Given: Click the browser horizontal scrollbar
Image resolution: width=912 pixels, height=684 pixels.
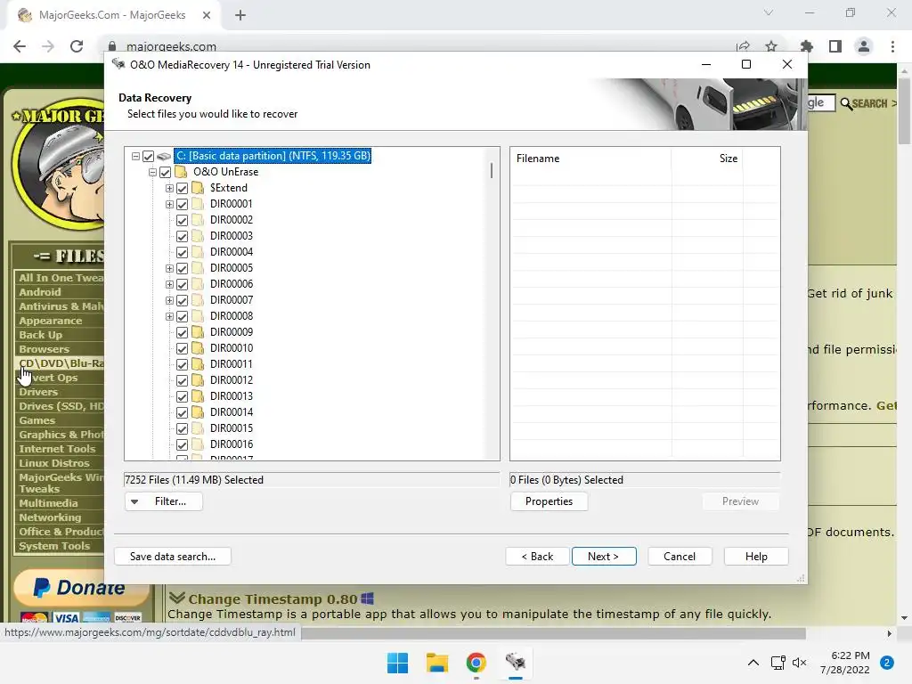Looking at the screenshot, I should point(552,633).
